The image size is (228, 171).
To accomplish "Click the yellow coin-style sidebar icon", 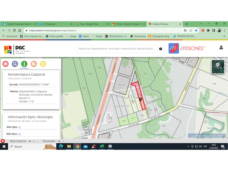I will click(x=43, y=64).
